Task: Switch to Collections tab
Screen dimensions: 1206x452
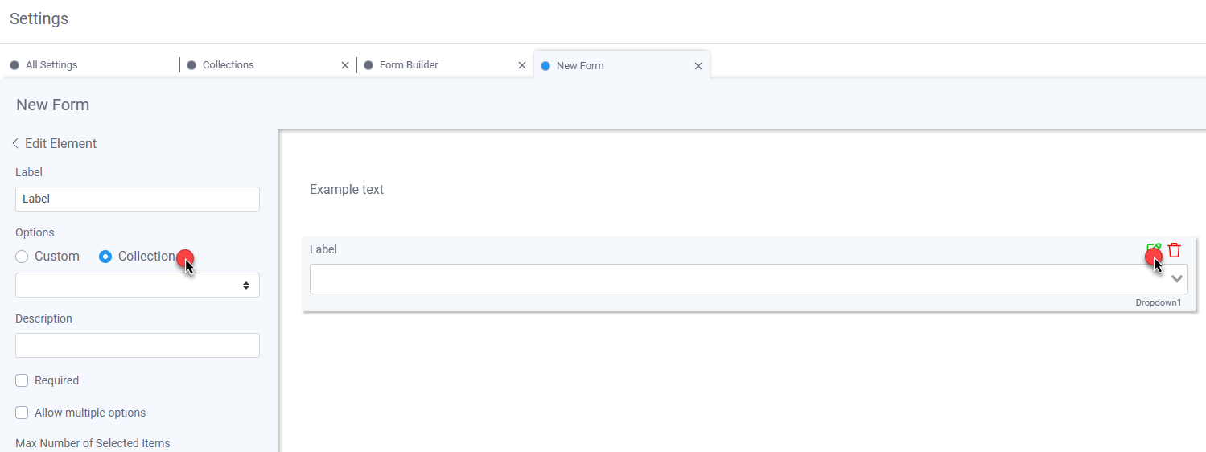Action: pos(228,65)
